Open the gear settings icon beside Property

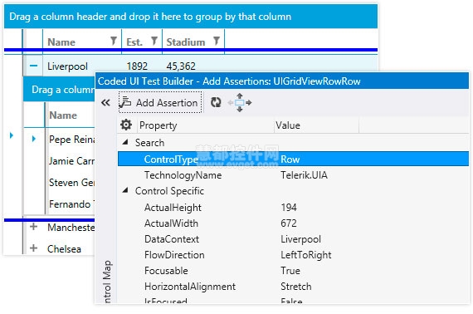tap(126, 125)
